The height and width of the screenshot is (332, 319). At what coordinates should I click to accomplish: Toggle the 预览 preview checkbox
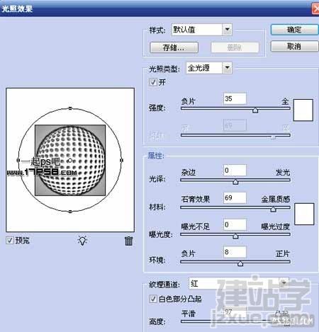pyautogui.click(x=10, y=241)
